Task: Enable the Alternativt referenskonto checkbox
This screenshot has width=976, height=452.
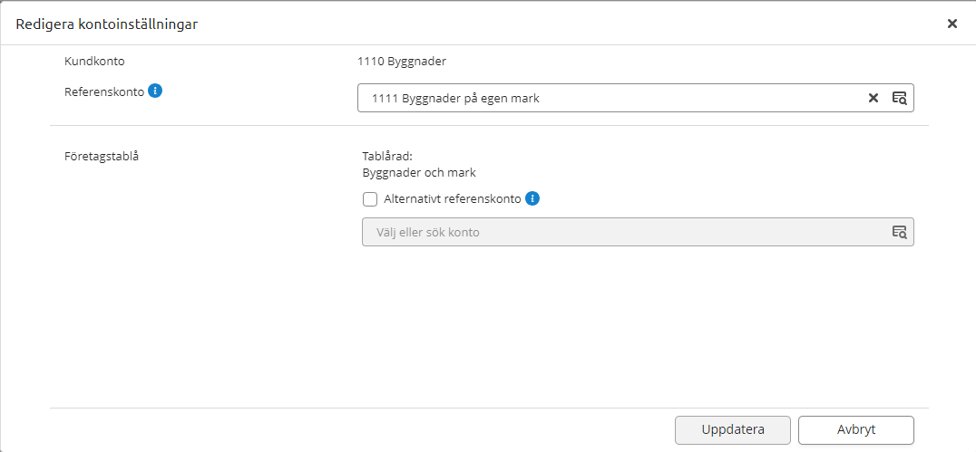Action: (x=370, y=199)
